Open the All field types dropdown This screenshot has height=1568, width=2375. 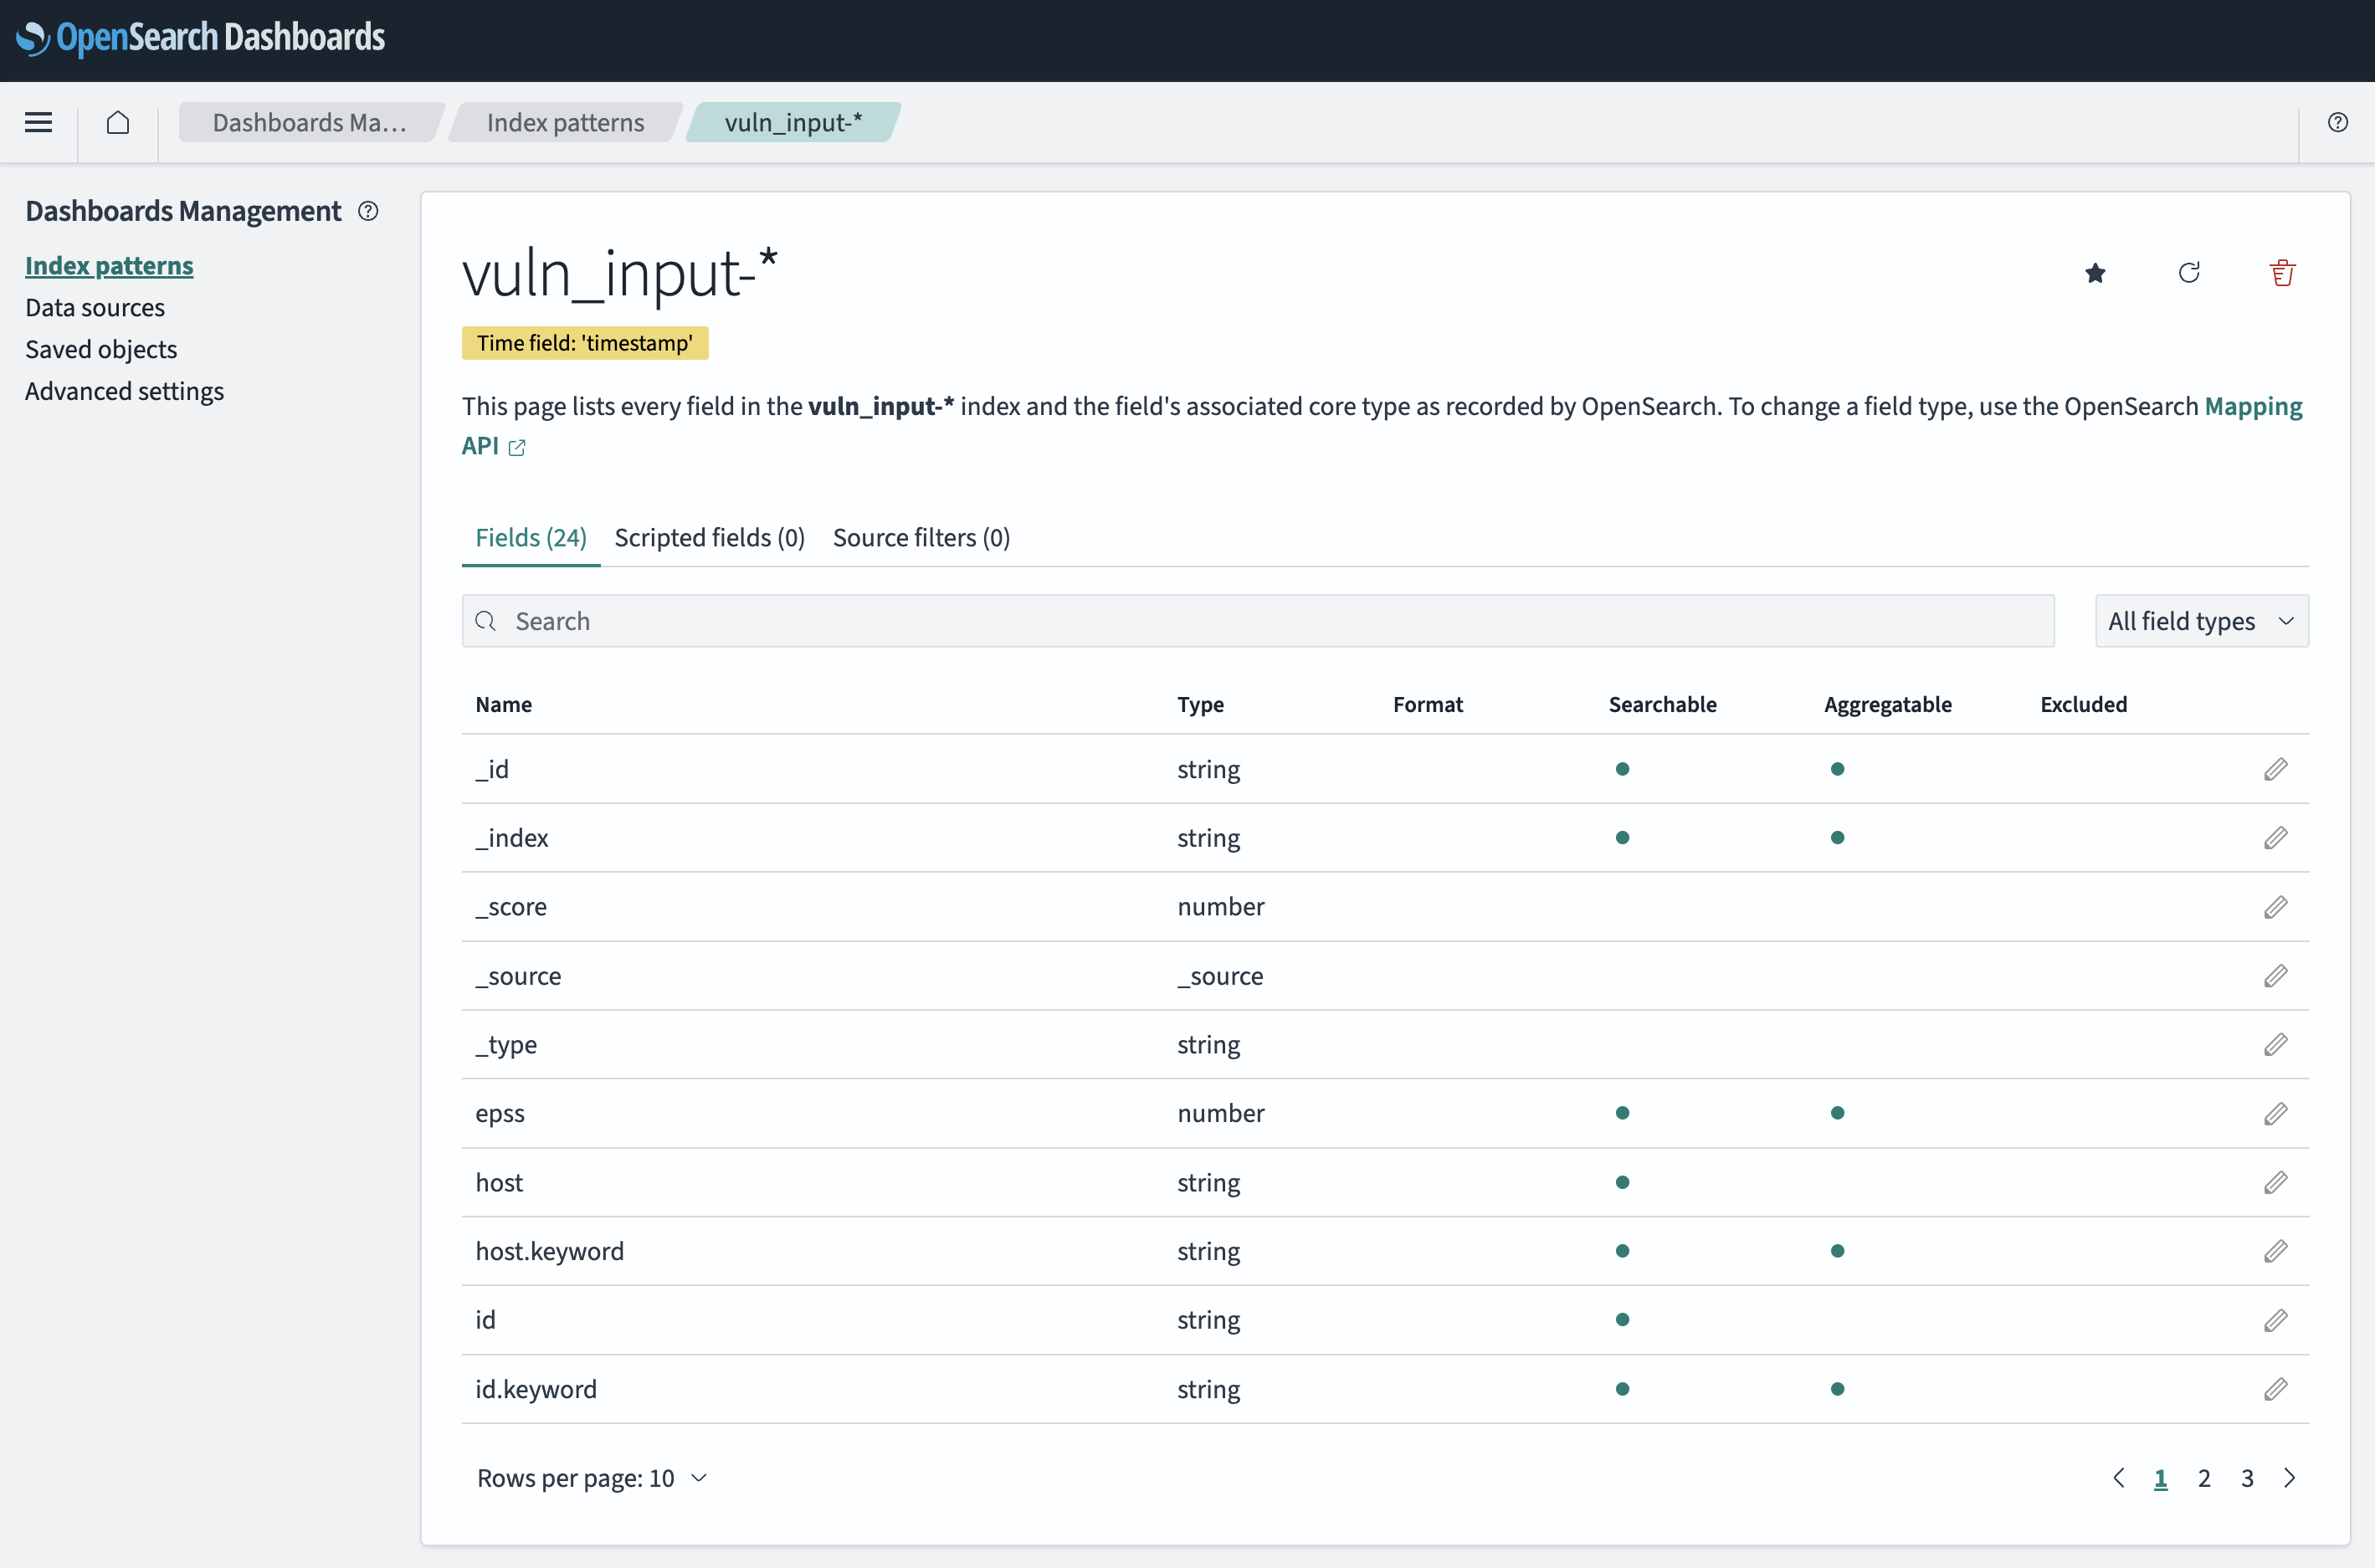click(x=2201, y=621)
